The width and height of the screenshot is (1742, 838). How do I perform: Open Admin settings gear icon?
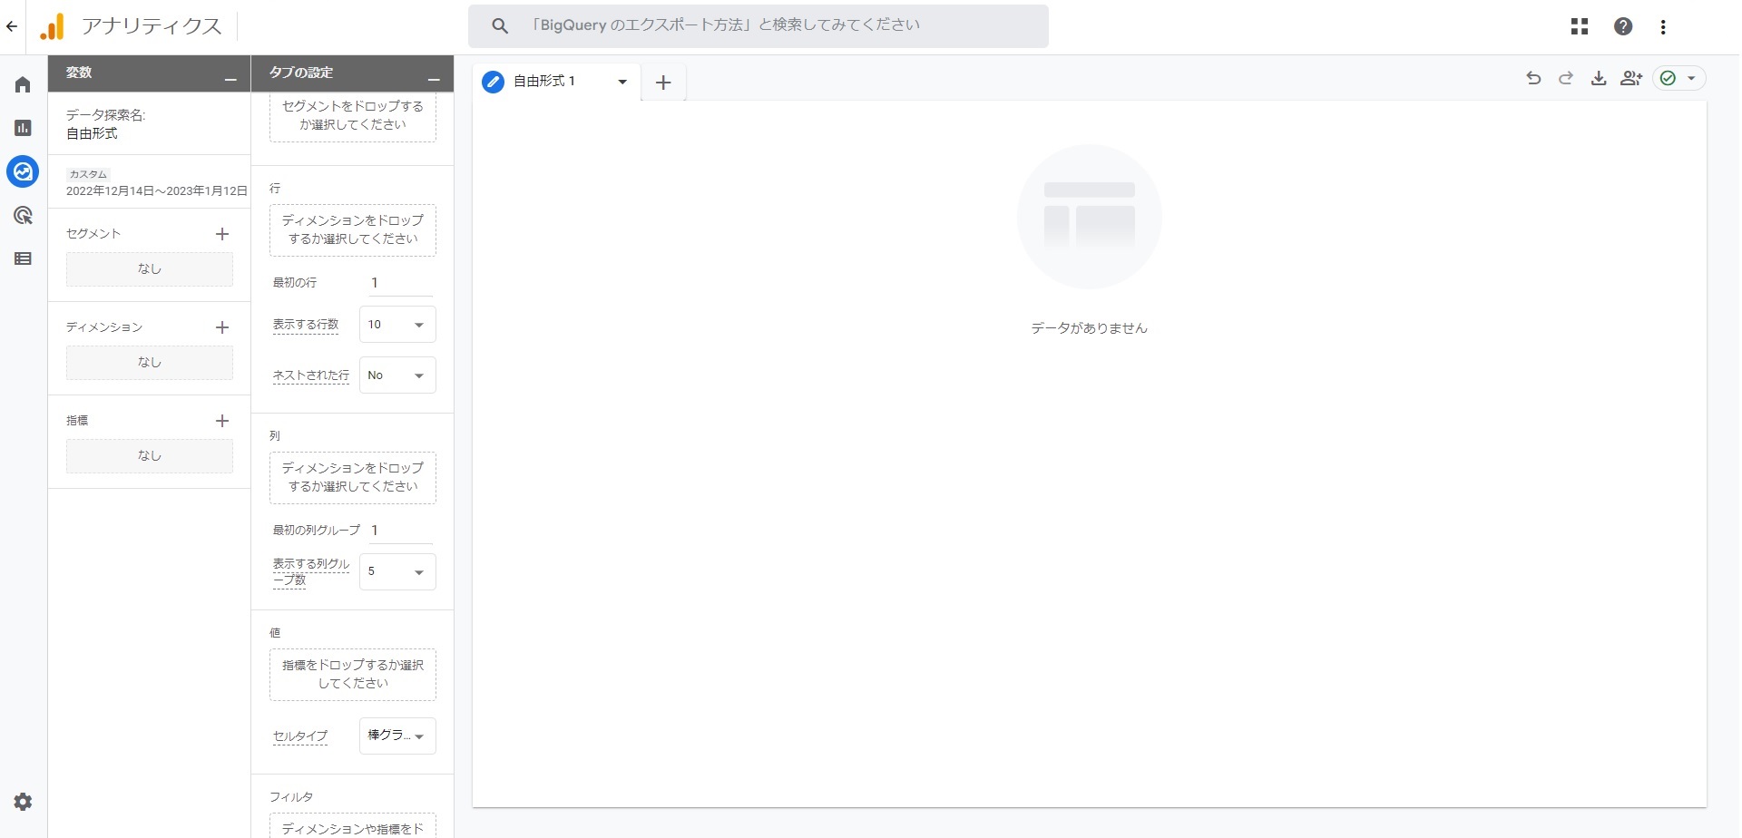24,802
